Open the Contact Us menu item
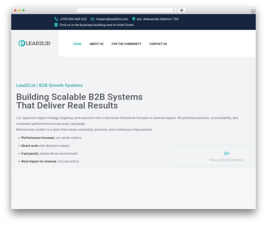The height and width of the screenshot is (225, 267). tap(158, 44)
